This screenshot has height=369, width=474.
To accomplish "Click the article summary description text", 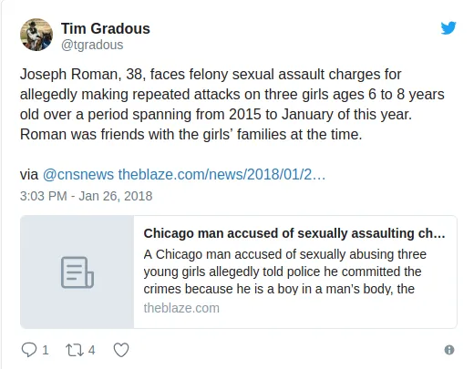I will (285, 272).
